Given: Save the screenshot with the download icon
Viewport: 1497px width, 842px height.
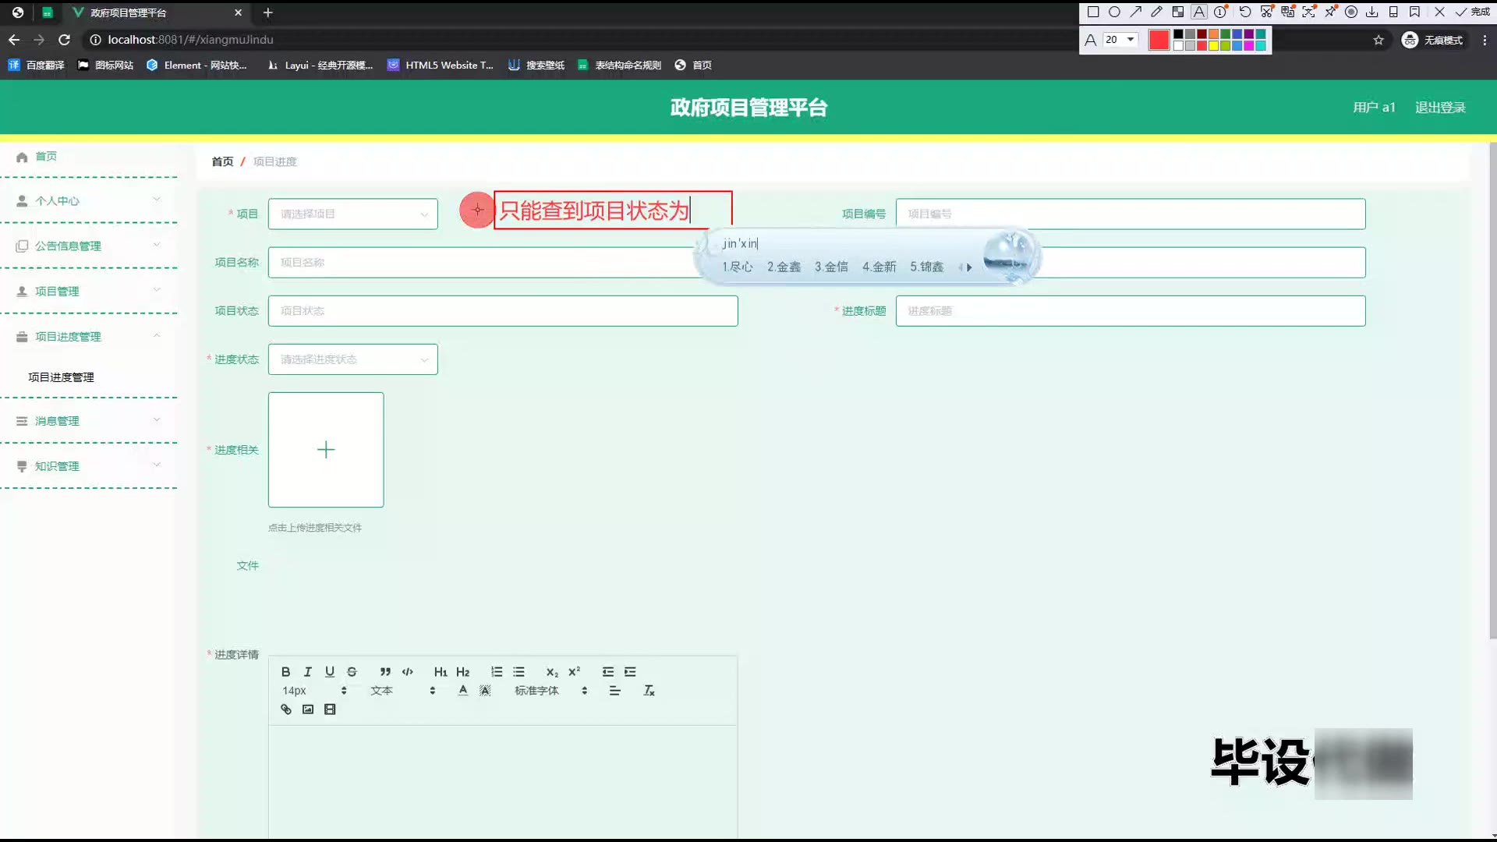Looking at the screenshot, I should [x=1372, y=12].
